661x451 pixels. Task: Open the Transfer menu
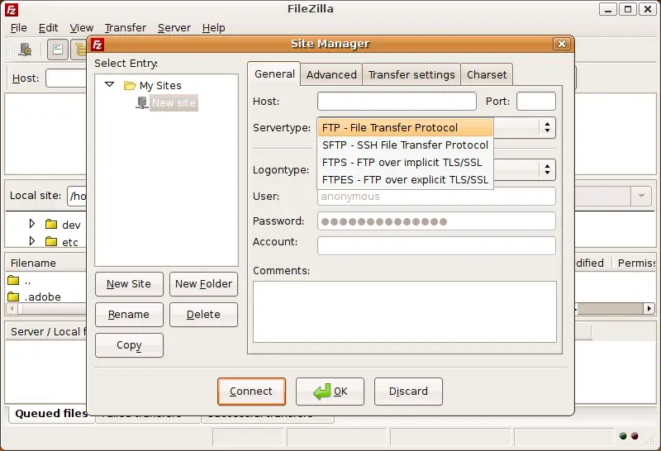126,28
